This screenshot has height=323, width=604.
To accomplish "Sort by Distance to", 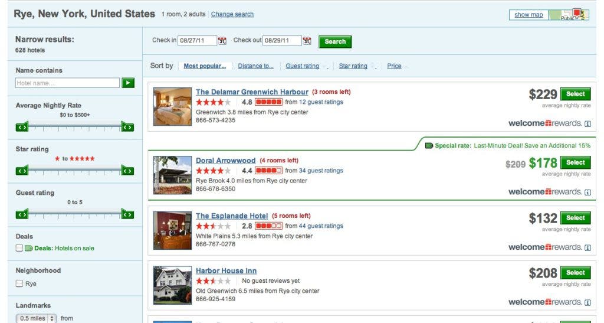I will coord(255,66).
